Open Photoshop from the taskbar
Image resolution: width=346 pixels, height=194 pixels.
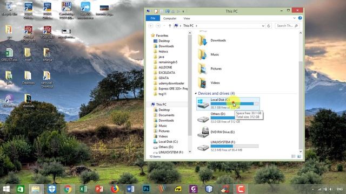pos(146,189)
